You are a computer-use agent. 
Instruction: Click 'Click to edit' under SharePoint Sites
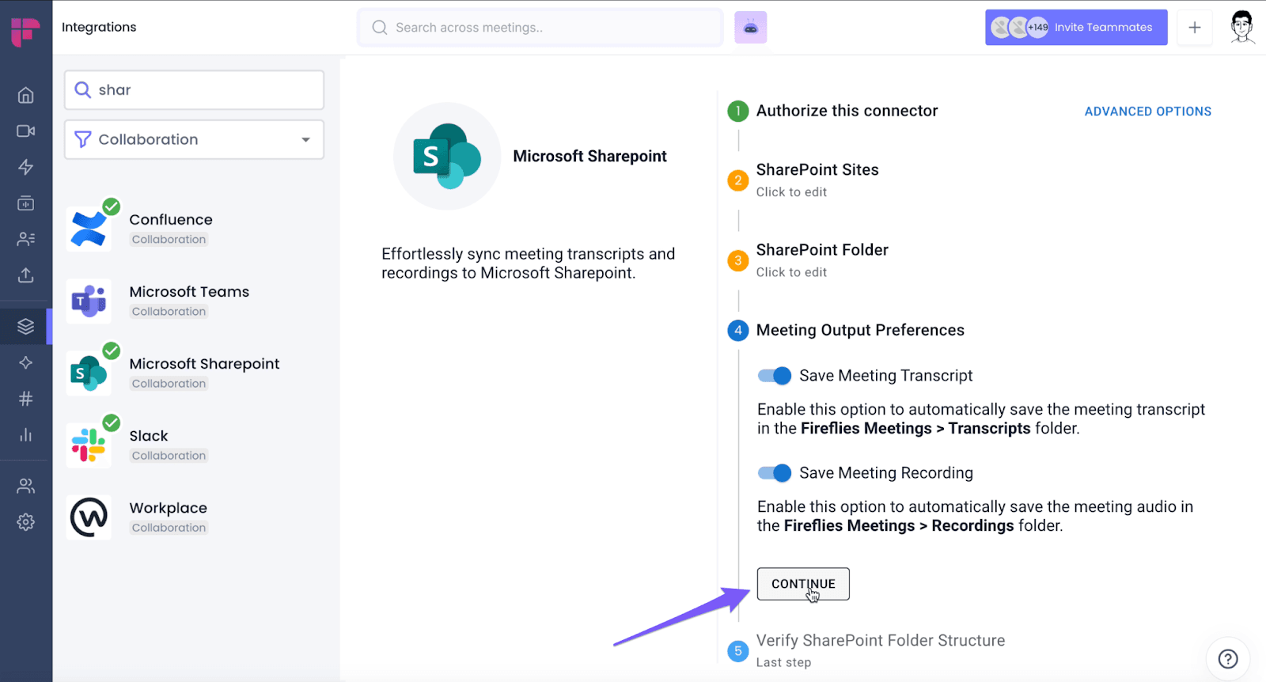[791, 191]
